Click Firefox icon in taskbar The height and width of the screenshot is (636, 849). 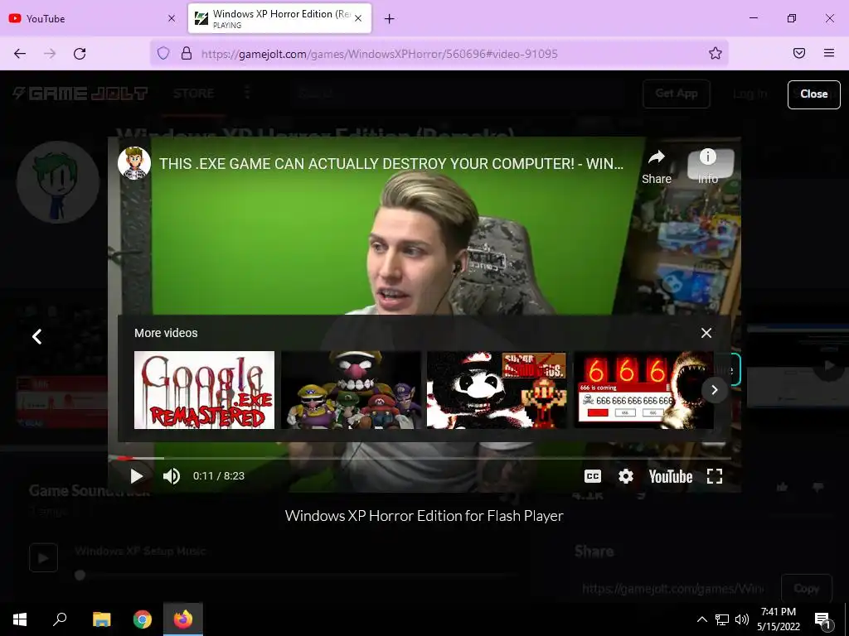pyautogui.click(x=183, y=619)
